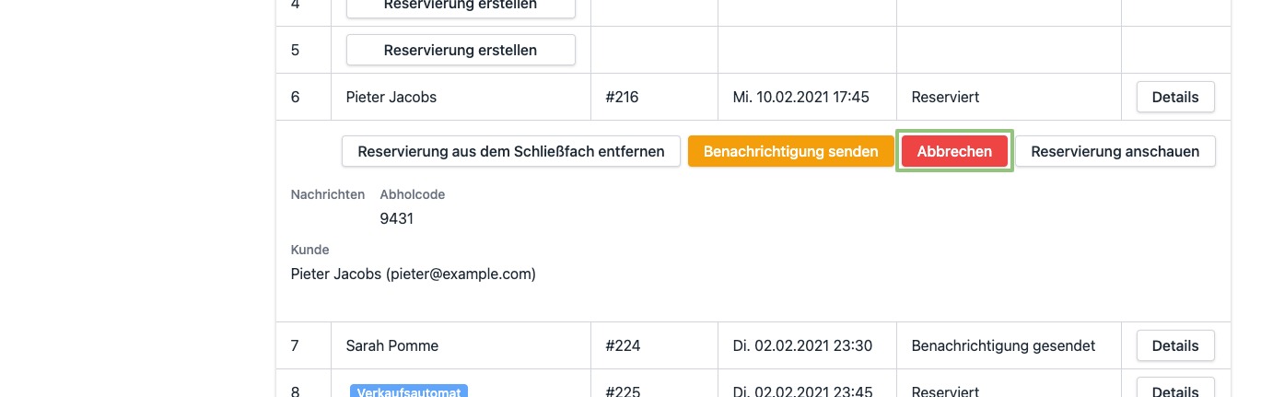Image resolution: width=1261 pixels, height=397 pixels.
Task: Click Reservierung erstellen in row 4
Action: (461, 6)
